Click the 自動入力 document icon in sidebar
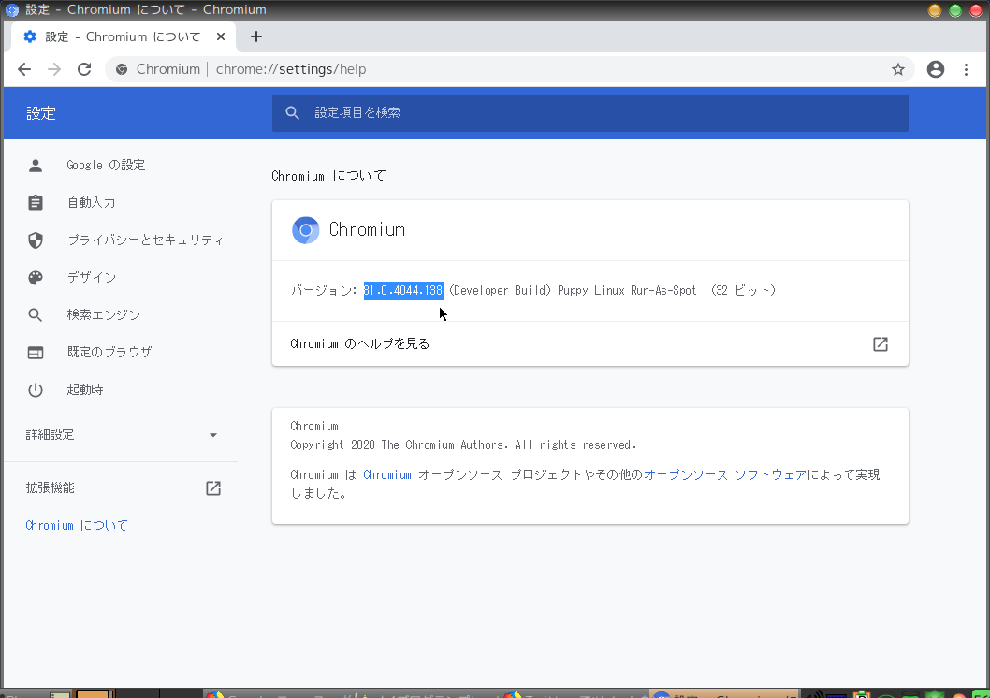Viewport: 990px width, 698px height. 35,202
